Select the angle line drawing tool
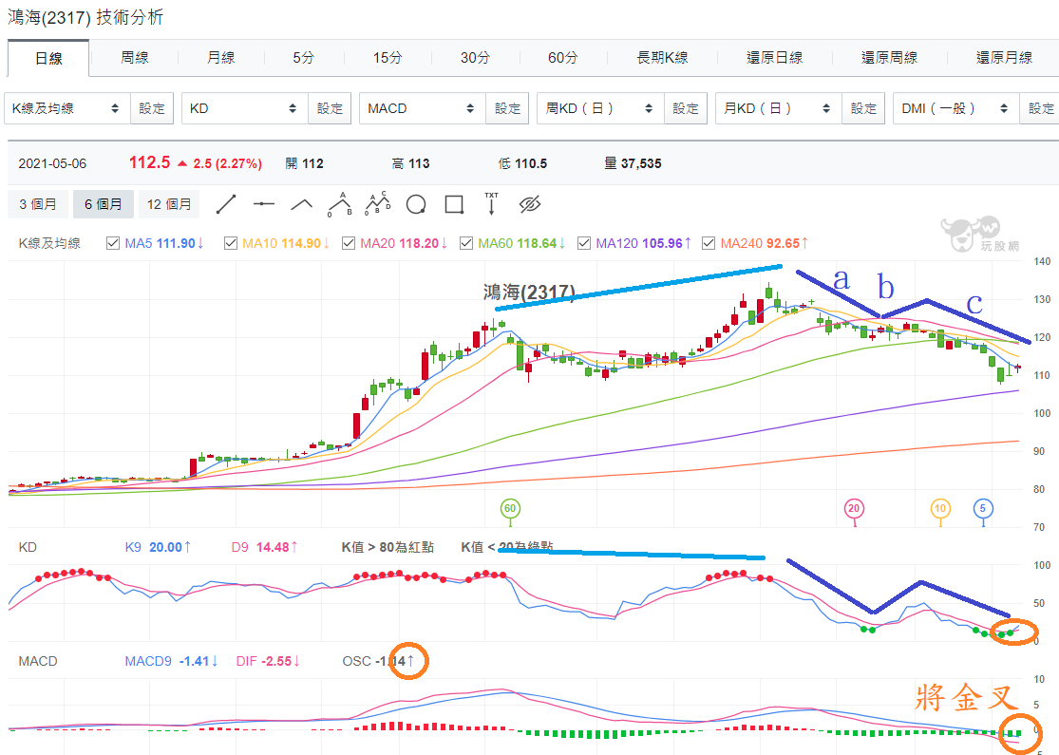Screen dimensions: 1059x755 [302, 204]
